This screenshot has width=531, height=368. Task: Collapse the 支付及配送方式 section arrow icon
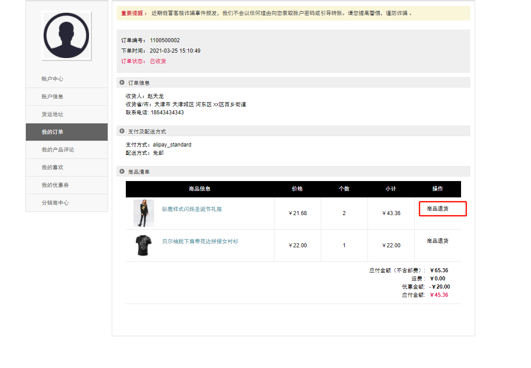(x=122, y=131)
